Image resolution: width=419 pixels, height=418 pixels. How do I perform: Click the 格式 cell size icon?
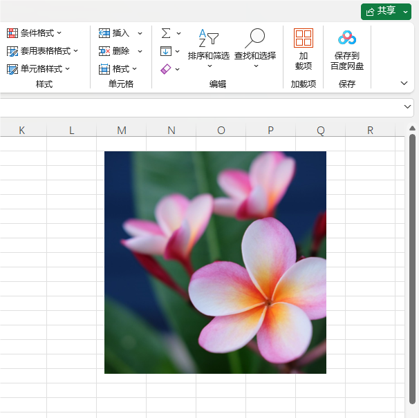pyautogui.click(x=104, y=69)
